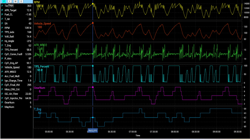Click the P icon beside Inj_Angle
The width and height of the screenshot is (250, 140).
coord(2,41)
